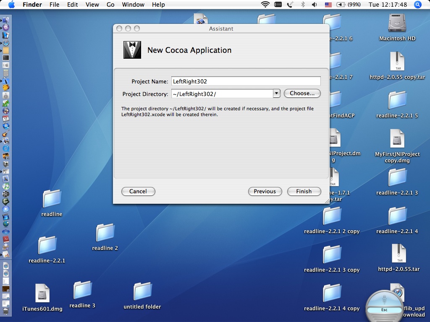Open the Edit menu
The height and width of the screenshot is (322, 430).
point(72,5)
